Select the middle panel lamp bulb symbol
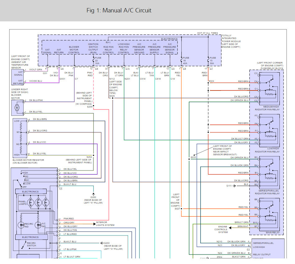 point(38,202)
